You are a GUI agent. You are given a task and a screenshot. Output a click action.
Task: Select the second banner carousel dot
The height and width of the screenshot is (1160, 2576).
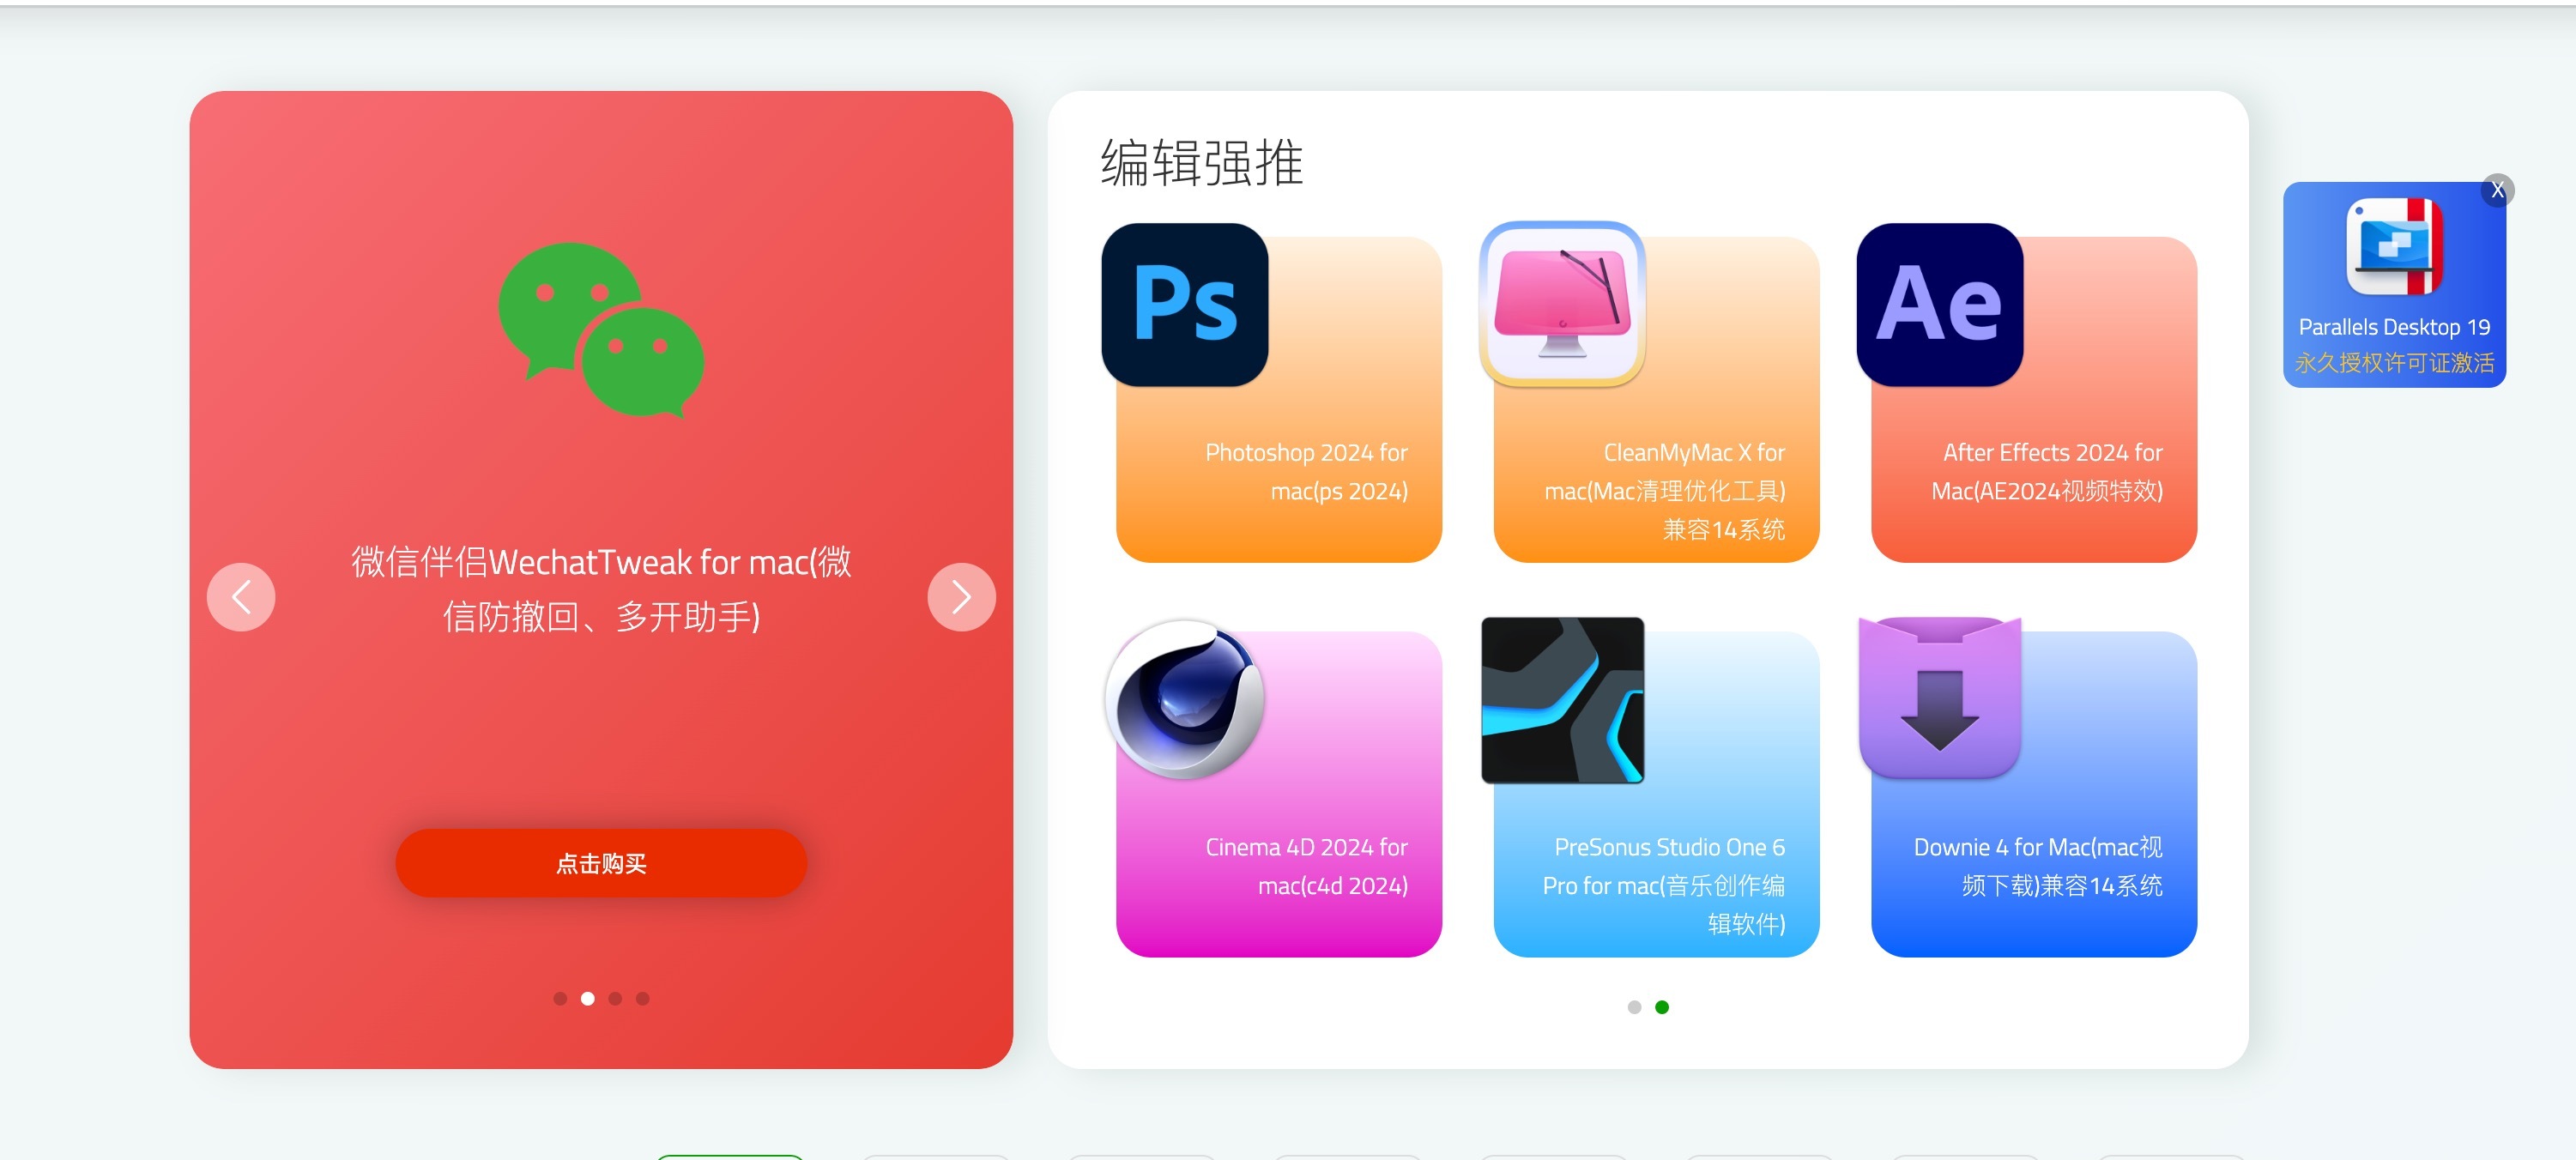pos(588,998)
